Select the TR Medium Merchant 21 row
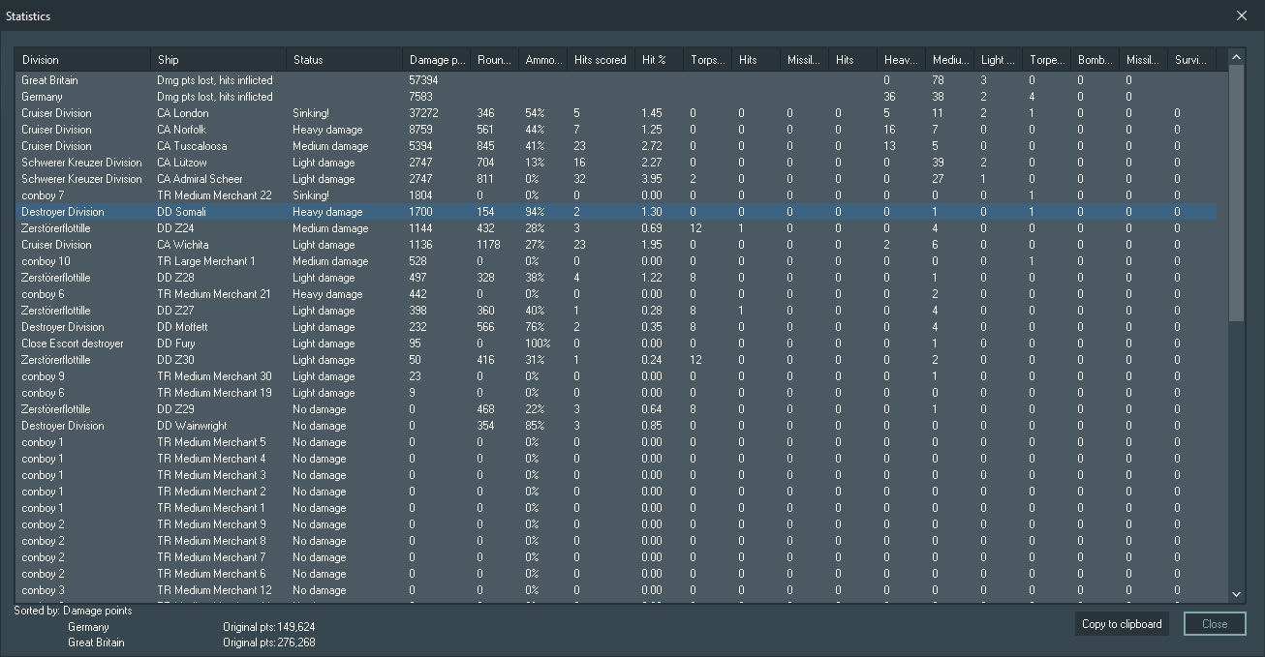Screen dimensions: 1265x657 [x=616, y=294]
